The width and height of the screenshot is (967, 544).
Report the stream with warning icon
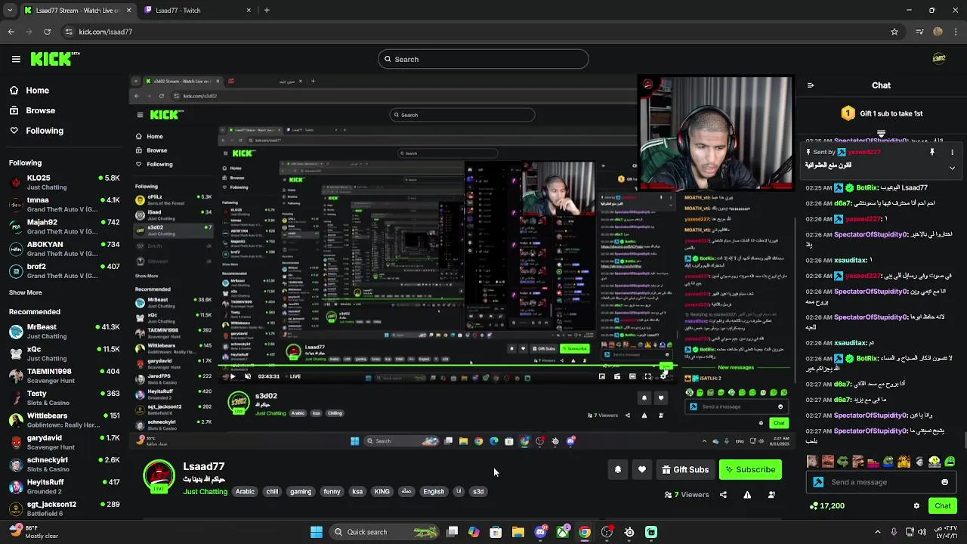click(x=747, y=495)
